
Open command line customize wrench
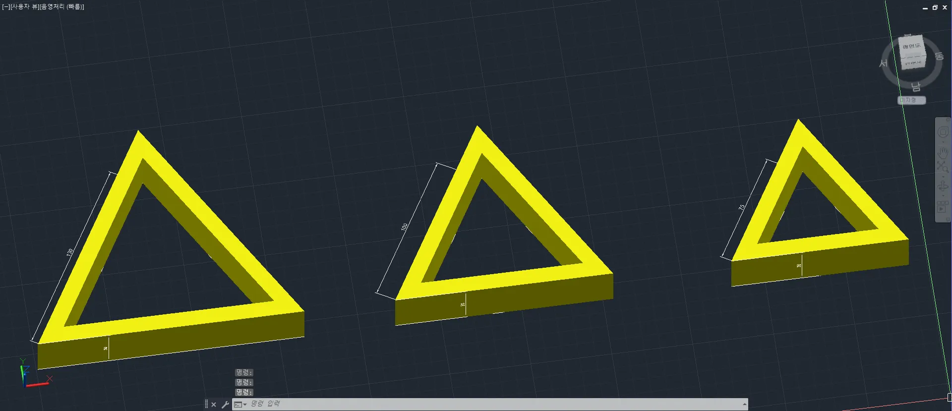click(x=225, y=405)
